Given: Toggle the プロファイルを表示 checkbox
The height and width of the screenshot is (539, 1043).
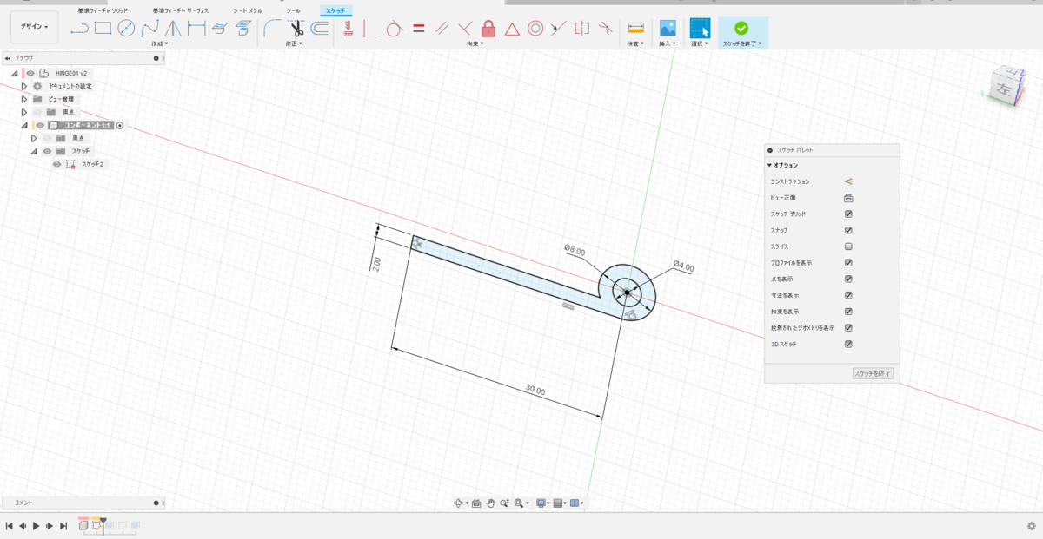Looking at the screenshot, I should coord(848,263).
